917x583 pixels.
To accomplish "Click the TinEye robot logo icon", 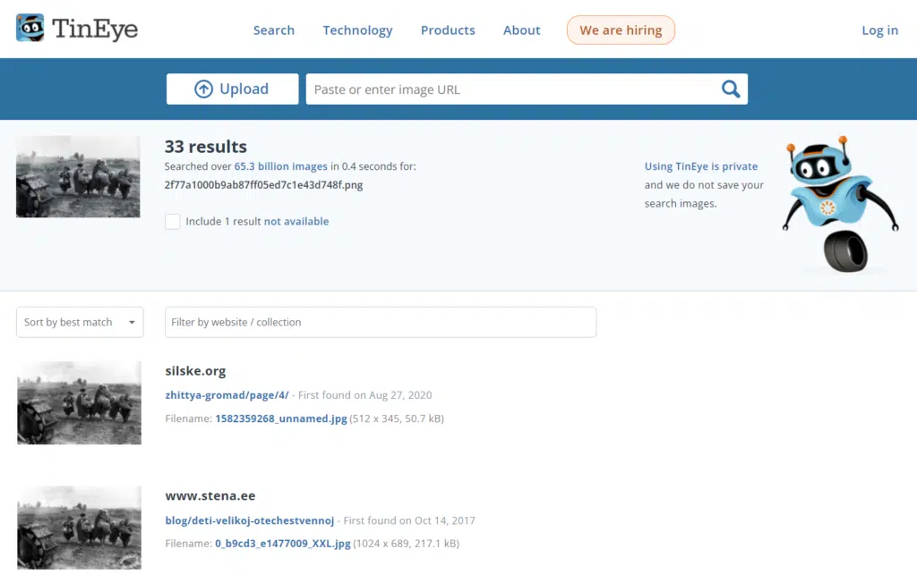I will click(30, 29).
